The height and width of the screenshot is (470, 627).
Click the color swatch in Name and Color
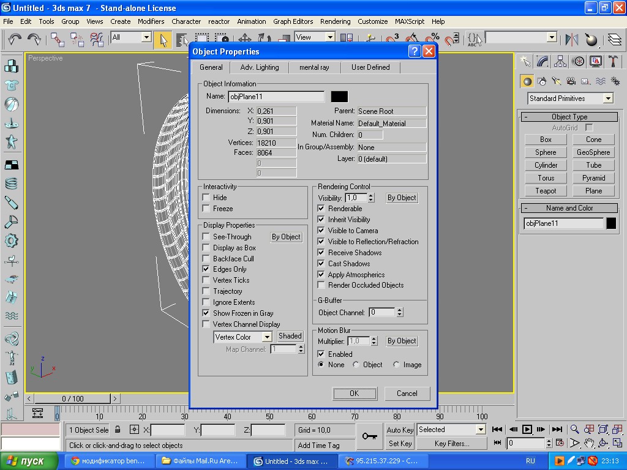(x=611, y=223)
